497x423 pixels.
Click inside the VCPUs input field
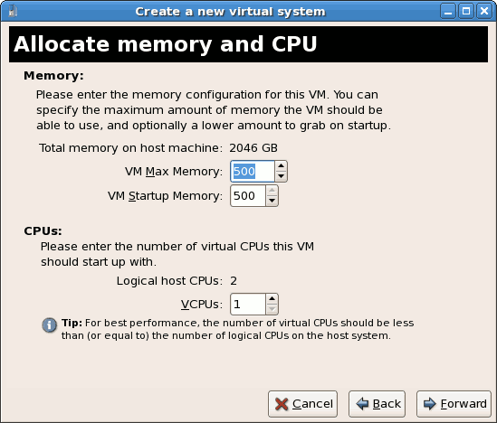click(247, 304)
